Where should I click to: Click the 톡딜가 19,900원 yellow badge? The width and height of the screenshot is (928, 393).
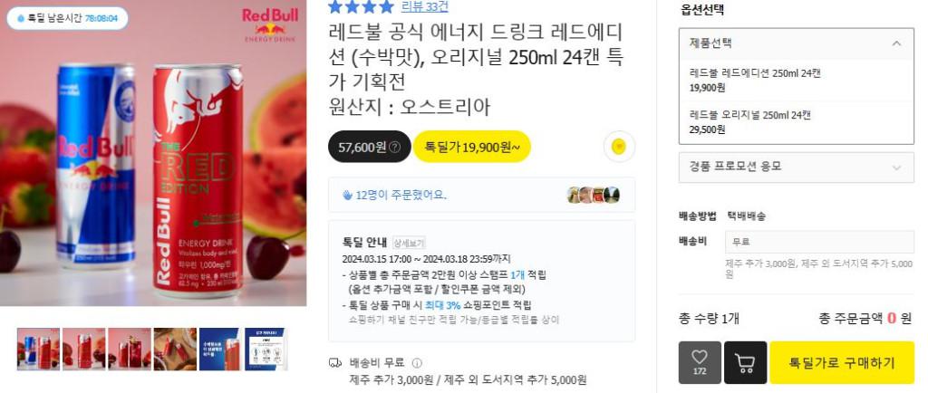click(x=471, y=147)
